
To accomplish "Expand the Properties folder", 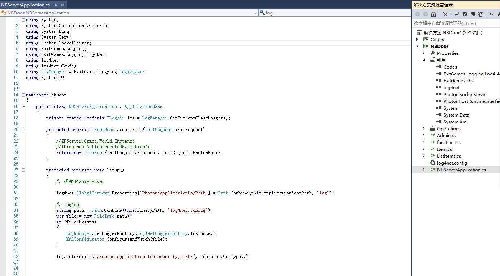I will (424, 53).
